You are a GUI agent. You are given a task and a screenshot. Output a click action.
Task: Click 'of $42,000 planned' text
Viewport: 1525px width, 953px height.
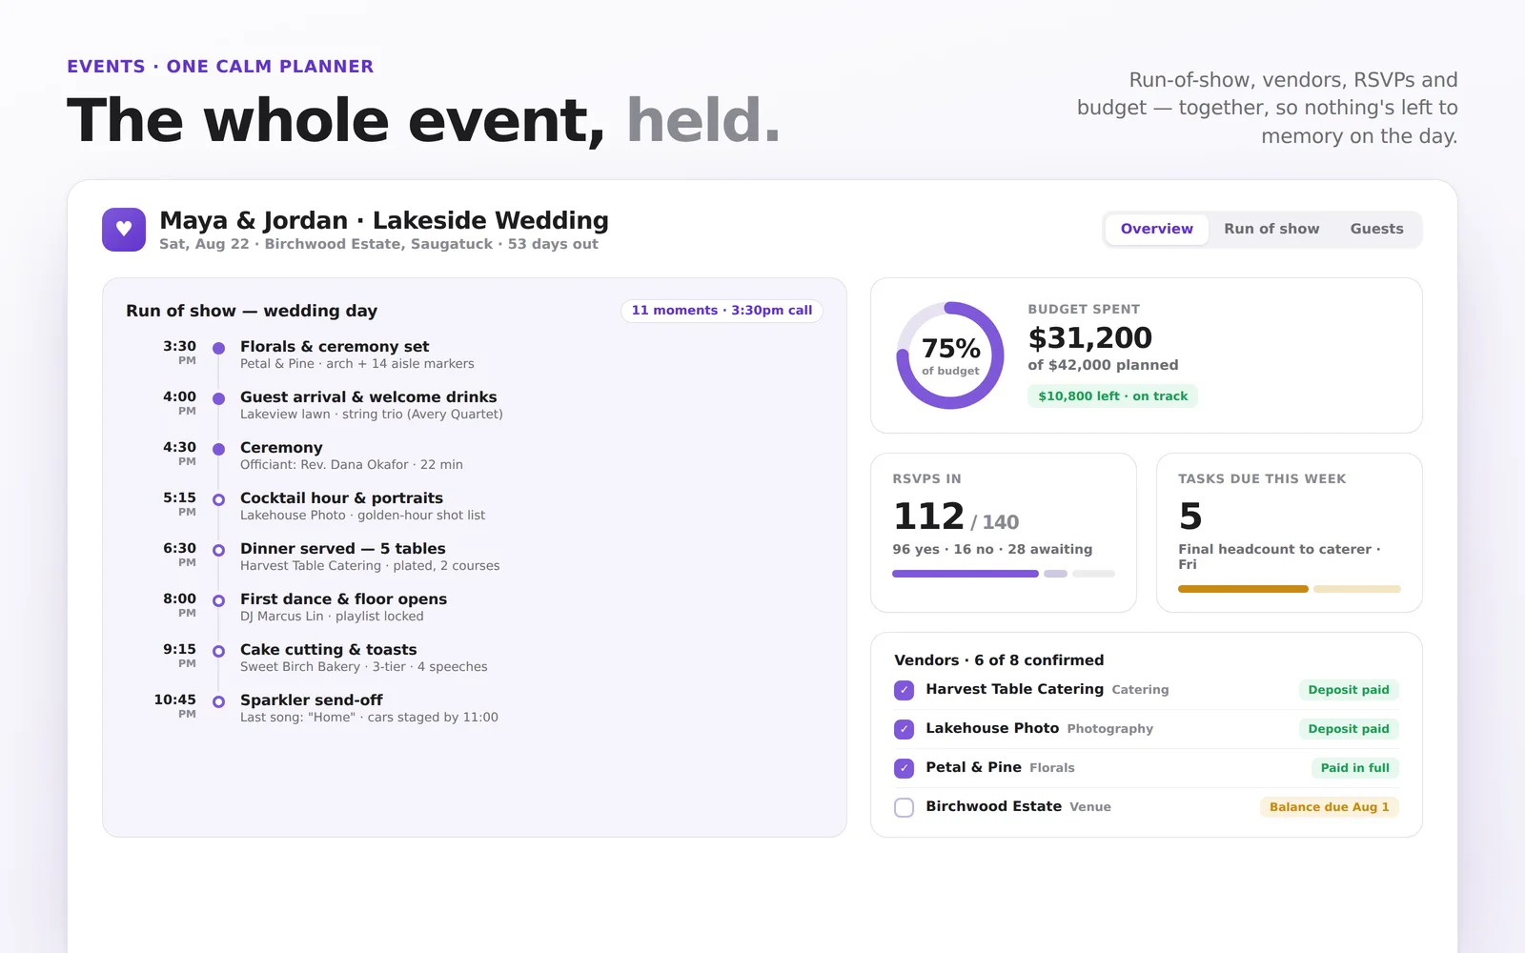(1103, 365)
